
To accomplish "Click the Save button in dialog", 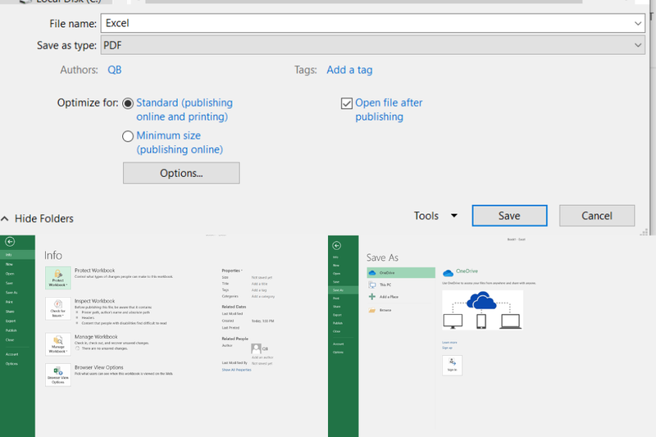I will click(509, 216).
